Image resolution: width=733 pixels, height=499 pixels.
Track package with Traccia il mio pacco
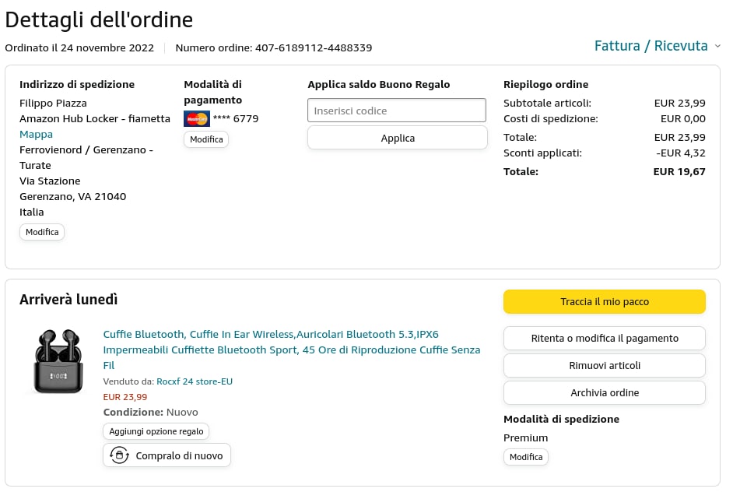[x=605, y=302]
